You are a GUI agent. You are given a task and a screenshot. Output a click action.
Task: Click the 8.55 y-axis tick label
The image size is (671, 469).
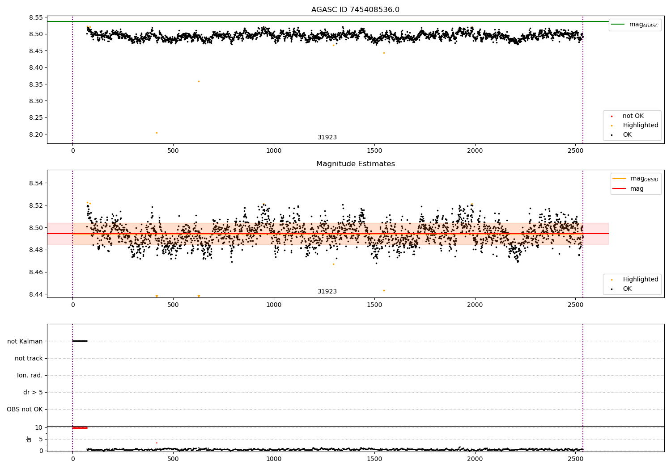tap(36, 18)
